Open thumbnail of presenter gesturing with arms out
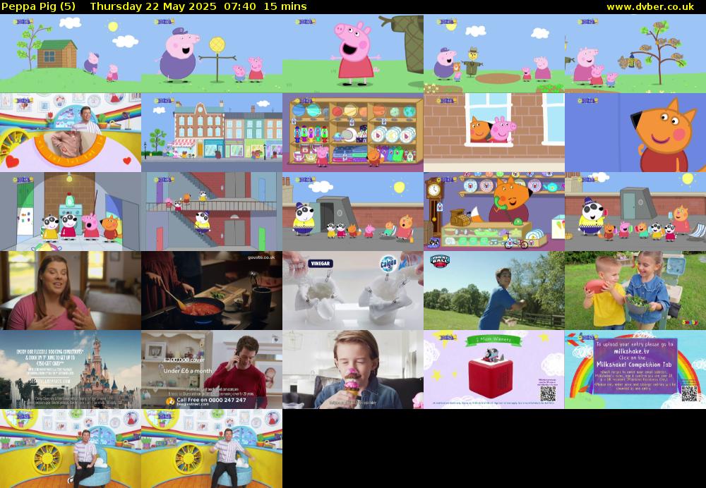This screenshot has width=706, height=488. click(x=212, y=449)
